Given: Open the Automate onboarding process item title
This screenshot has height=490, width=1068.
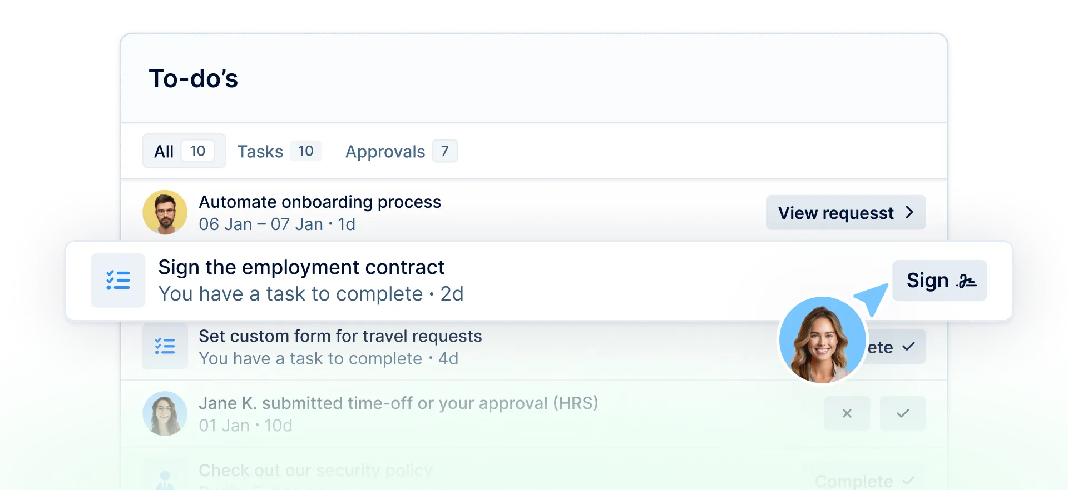Looking at the screenshot, I should coord(320,202).
